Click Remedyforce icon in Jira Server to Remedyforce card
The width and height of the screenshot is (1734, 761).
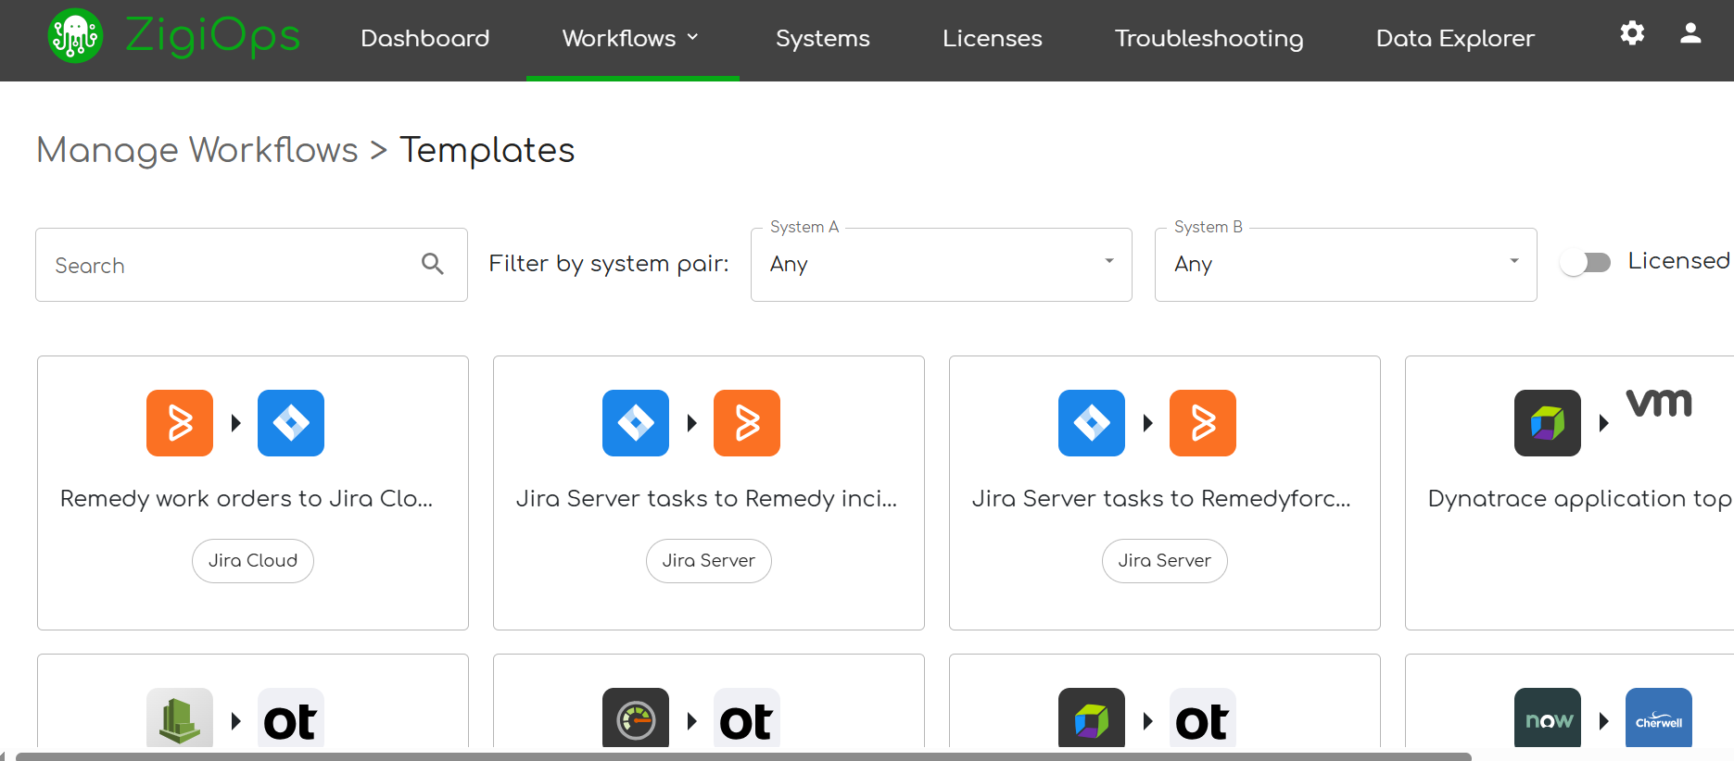pos(1203,423)
